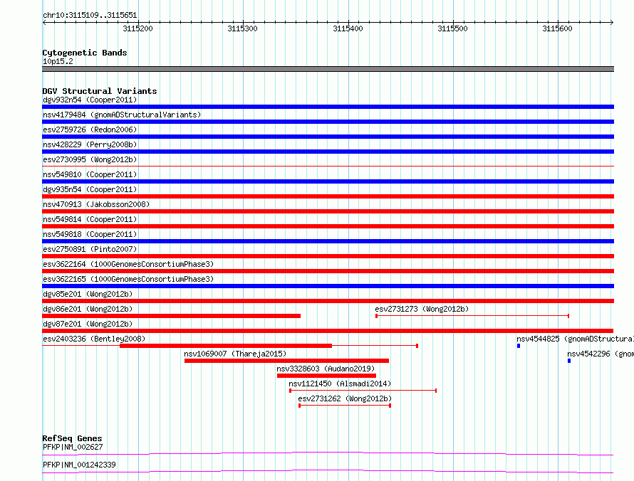Viewport: 634px width, 481px height.
Task: Select the nsv4542296 variant label
Action: [x=601, y=354]
